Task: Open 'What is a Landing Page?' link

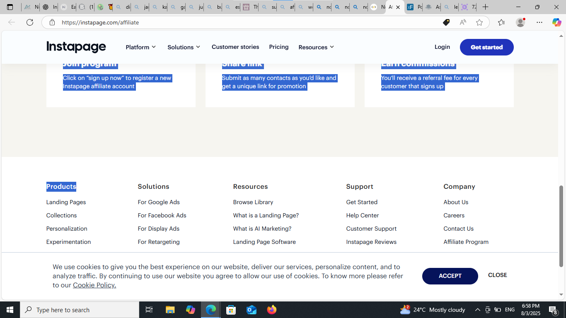Action: pyautogui.click(x=266, y=215)
